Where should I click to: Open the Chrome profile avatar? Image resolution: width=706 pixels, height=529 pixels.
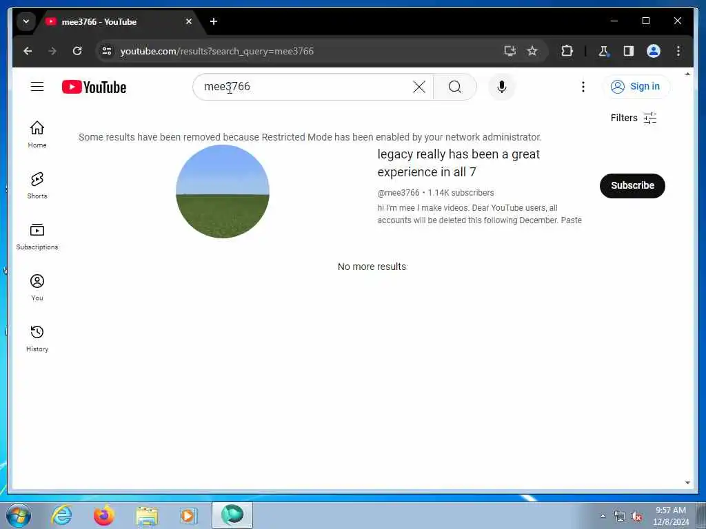(x=654, y=51)
